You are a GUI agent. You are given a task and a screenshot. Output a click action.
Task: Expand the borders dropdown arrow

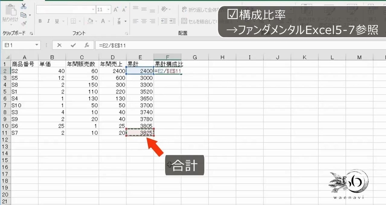tap(80, 21)
